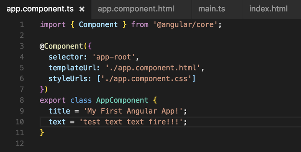Image resolution: width=301 pixels, height=152 pixels.
Task: Click line number 1 in the gutter
Action: [x=22, y=24]
